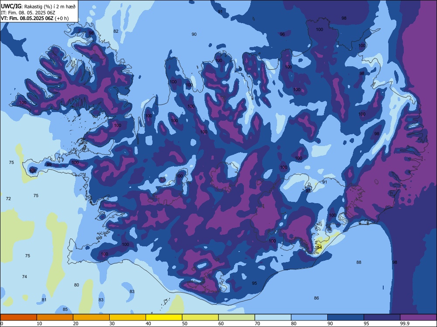Viewport: 437px width, 327px height.
Task: Click the legend tick label '99.9'
Action: click(x=405, y=324)
